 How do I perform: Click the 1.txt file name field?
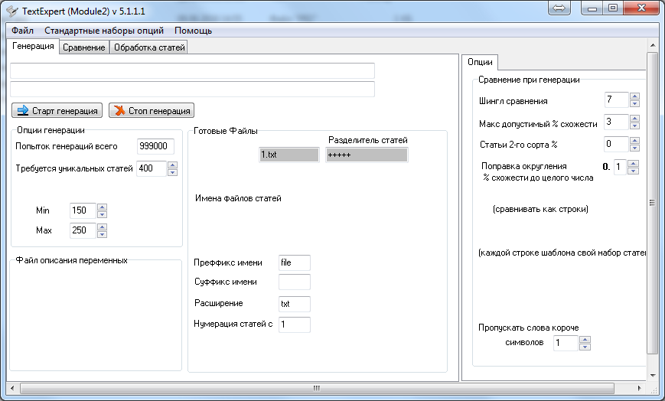pyautogui.click(x=288, y=155)
